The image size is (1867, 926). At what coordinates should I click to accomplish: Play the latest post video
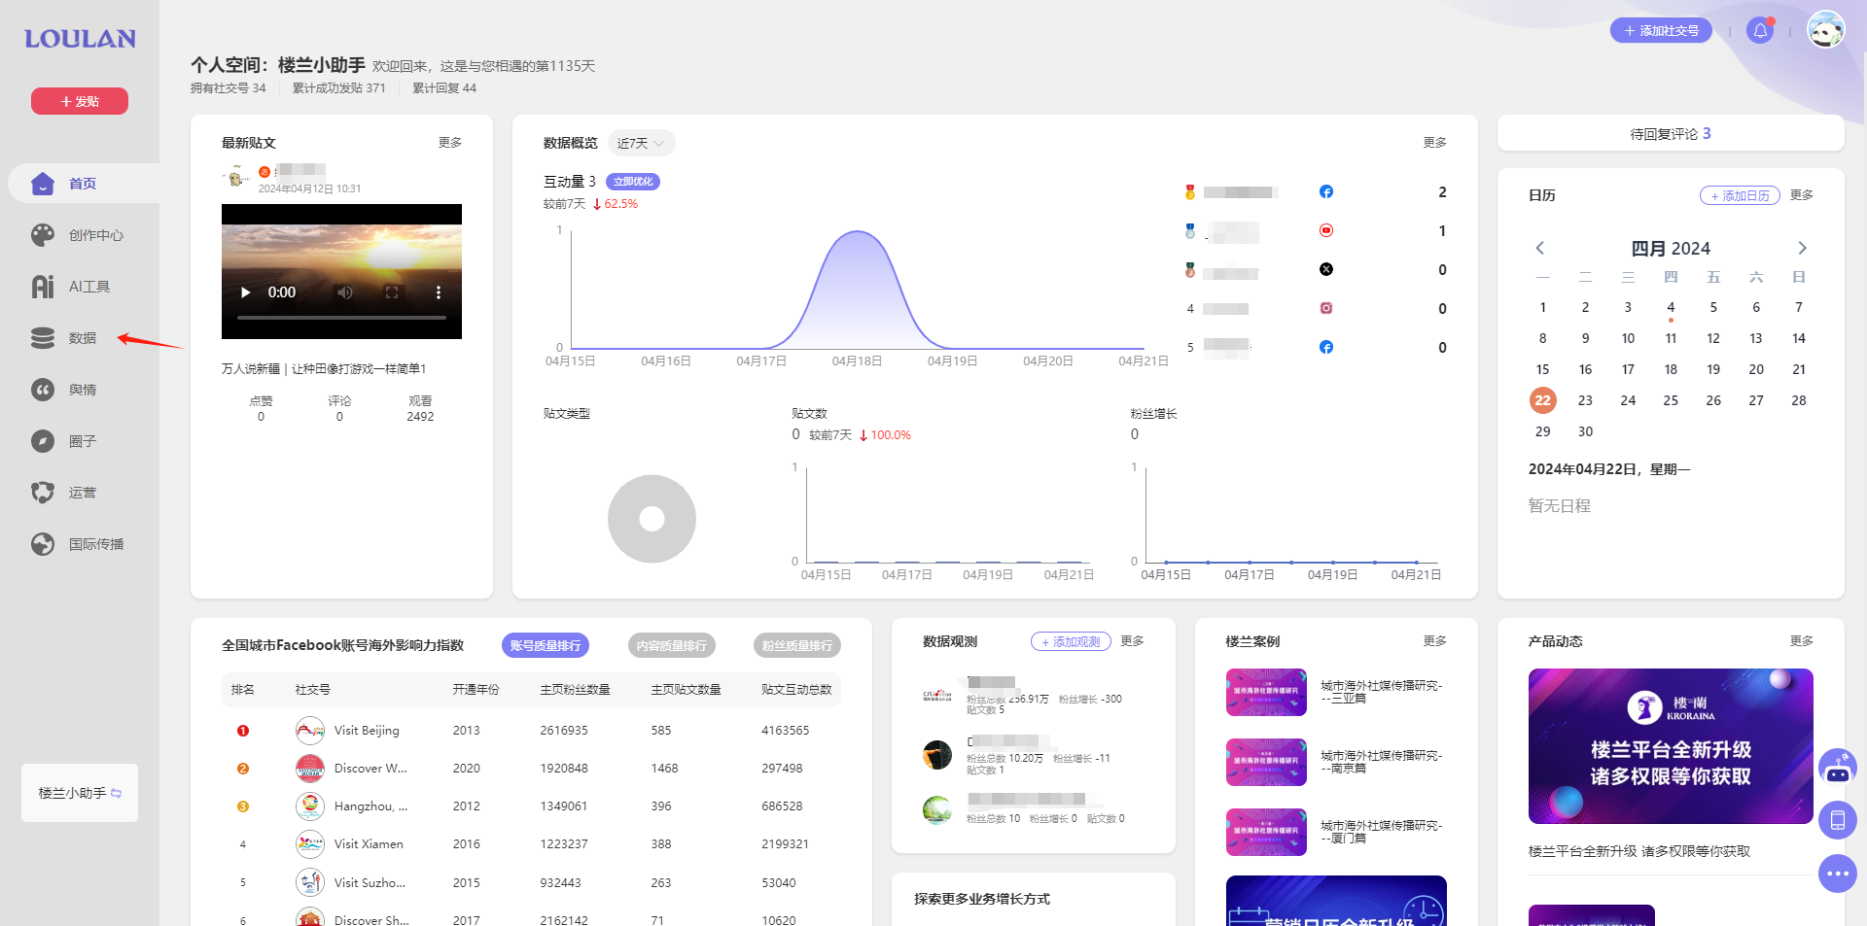[x=245, y=292]
